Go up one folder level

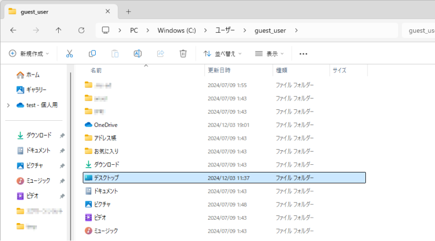(58, 30)
